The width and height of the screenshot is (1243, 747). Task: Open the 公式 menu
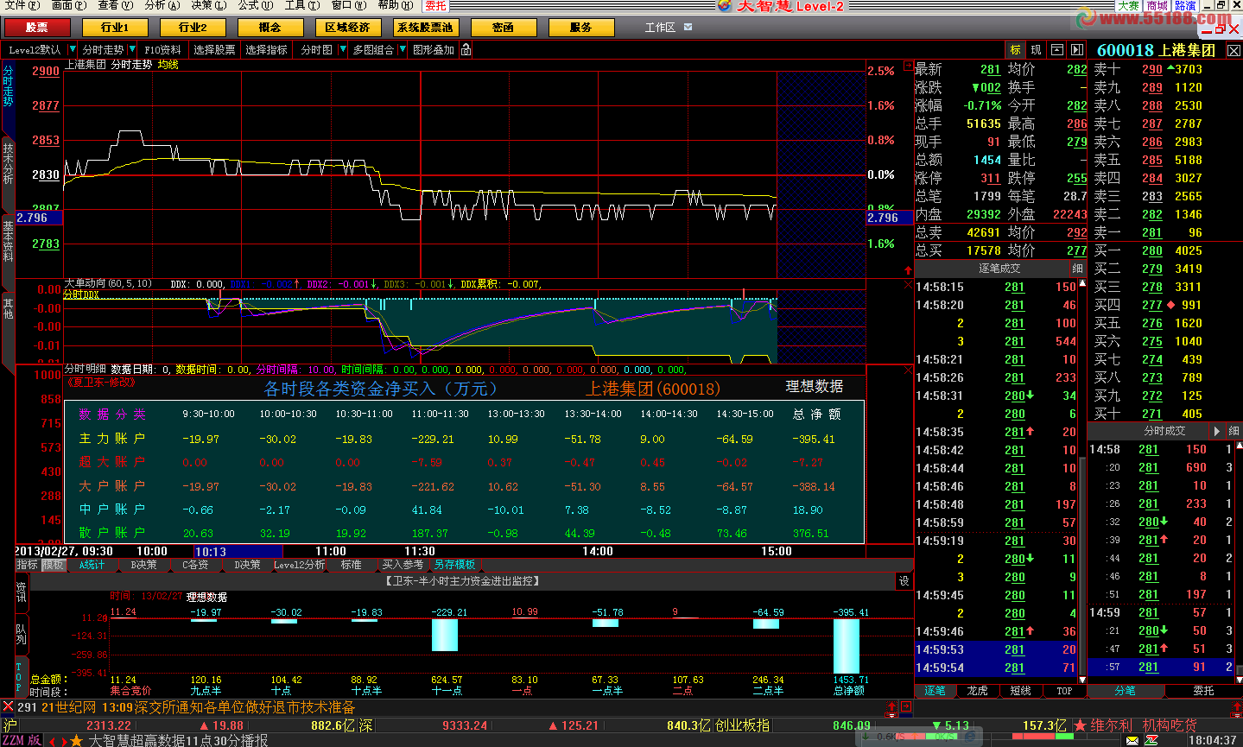(256, 5)
